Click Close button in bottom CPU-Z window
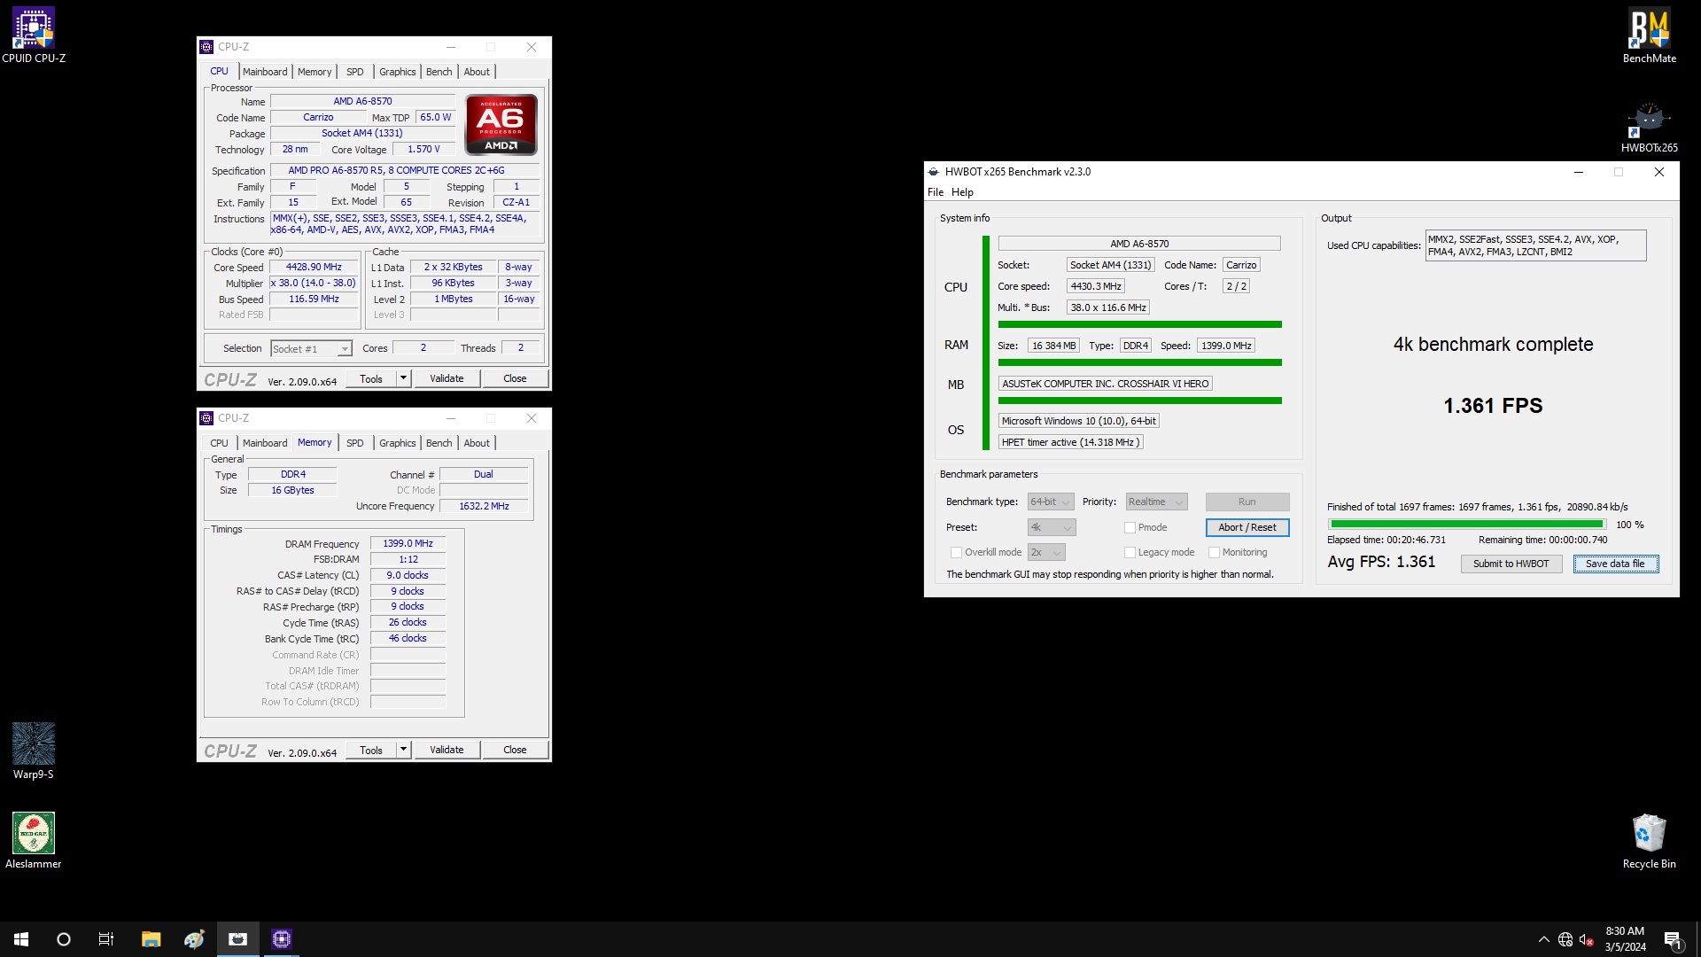Image resolution: width=1701 pixels, height=957 pixels. click(515, 750)
